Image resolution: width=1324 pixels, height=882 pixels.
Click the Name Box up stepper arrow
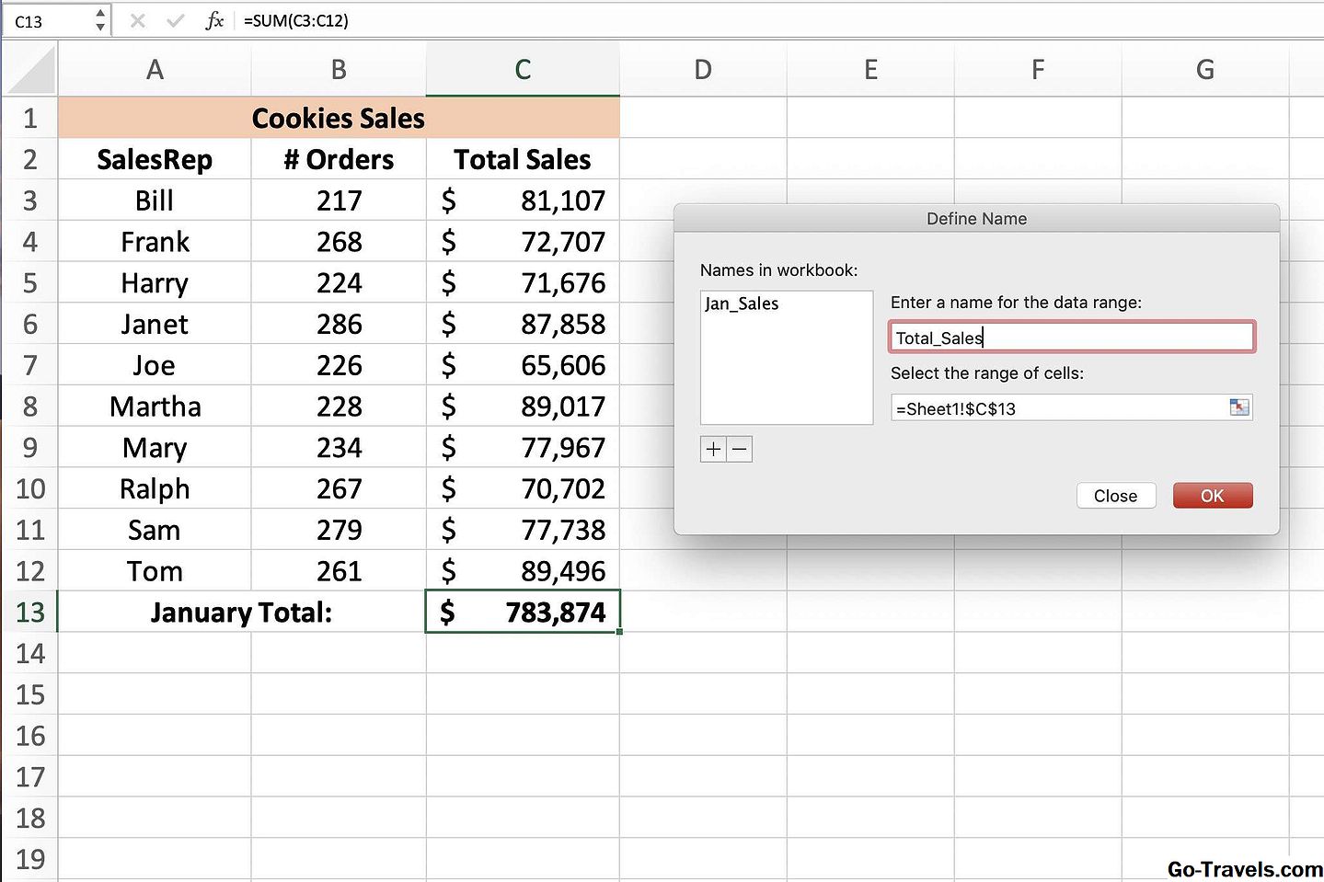tap(99, 15)
